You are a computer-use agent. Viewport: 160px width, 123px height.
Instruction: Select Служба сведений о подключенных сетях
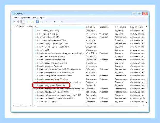pos(56,98)
